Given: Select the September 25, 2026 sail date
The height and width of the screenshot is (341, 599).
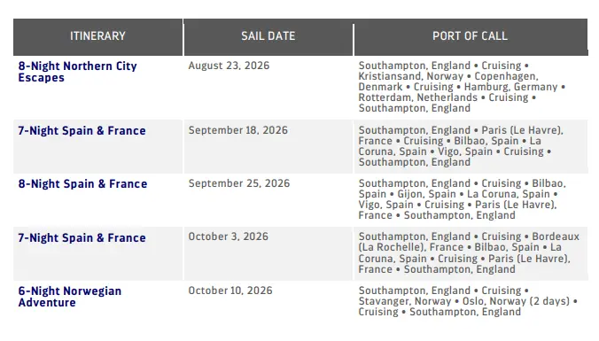Looking at the screenshot, I should pyautogui.click(x=239, y=183).
